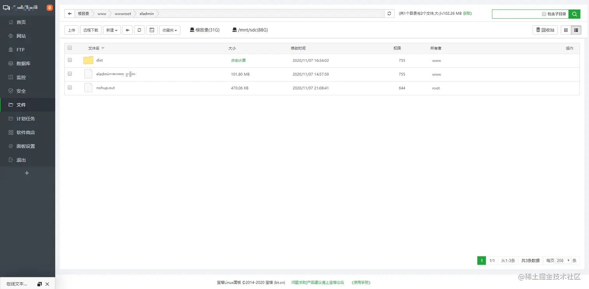Click page 1 pagination button
Screen dimensions: 589x289
click(x=481, y=261)
